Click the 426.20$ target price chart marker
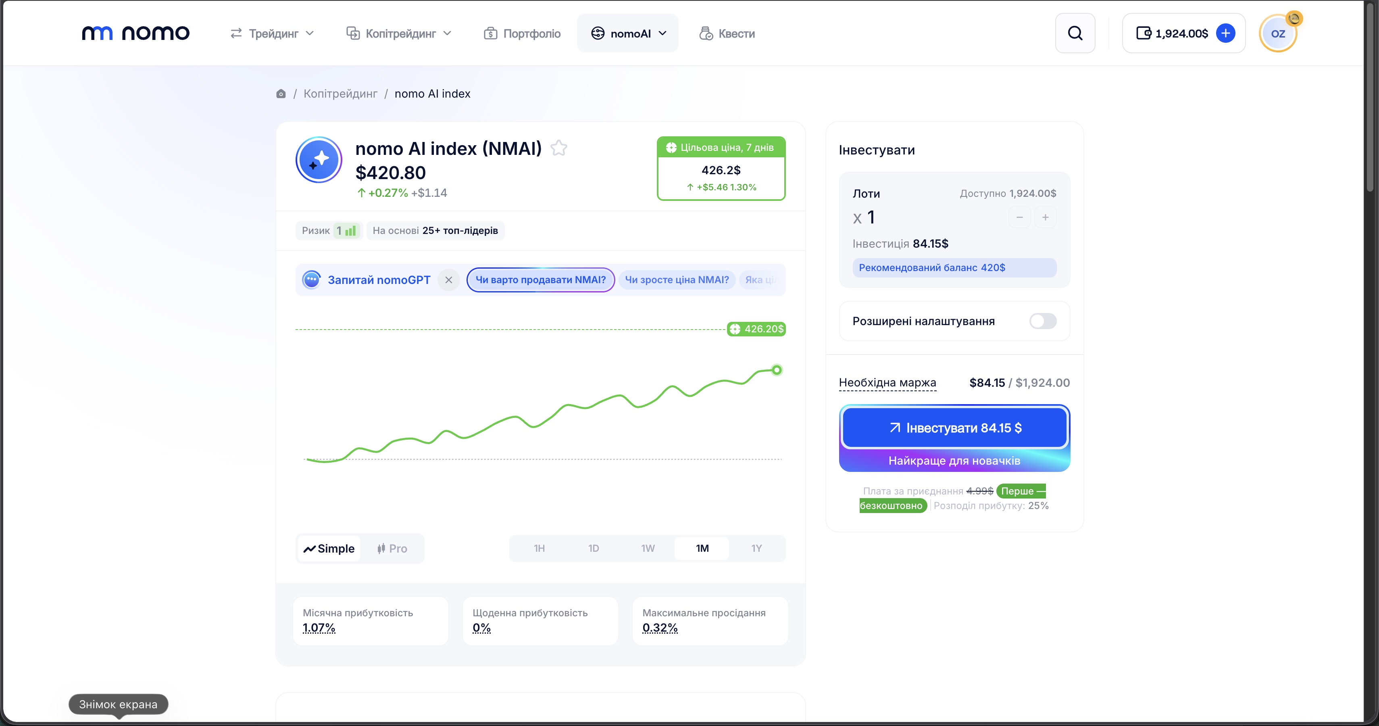 756,329
